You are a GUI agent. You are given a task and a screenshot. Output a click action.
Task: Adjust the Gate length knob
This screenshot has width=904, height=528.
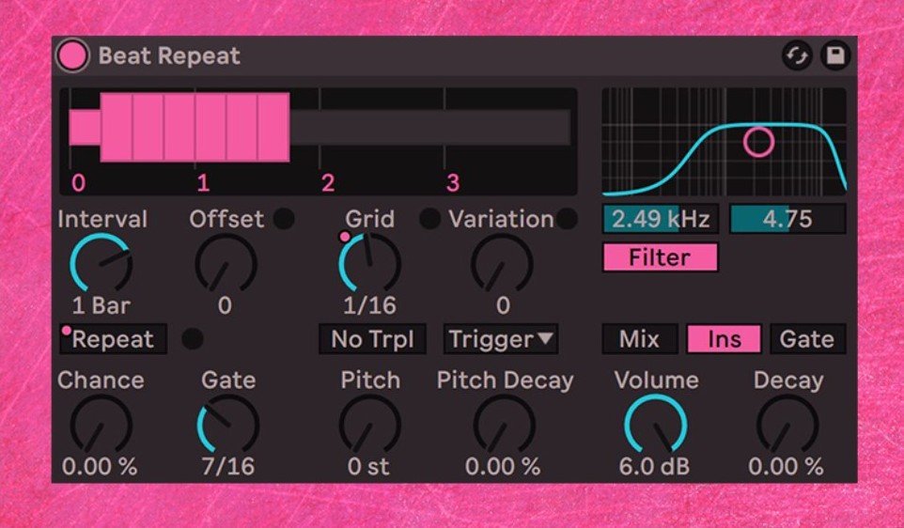click(228, 425)
